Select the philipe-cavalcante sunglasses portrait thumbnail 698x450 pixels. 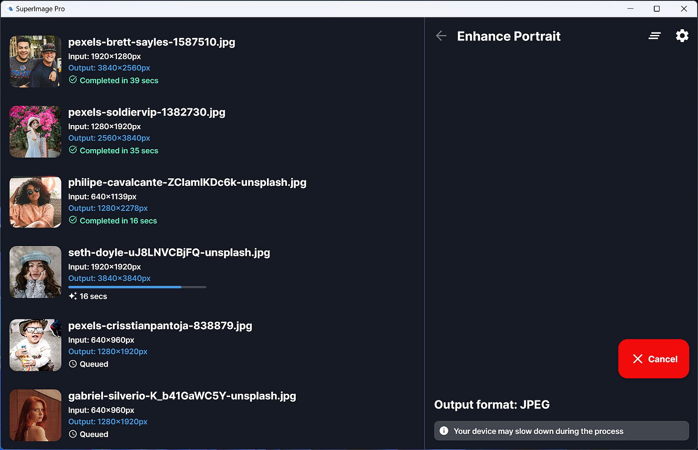(35, 202)
